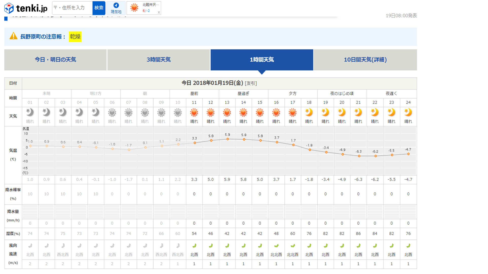Click the wind direction arrow for hour 11
488x274 pixels.
point(194,245)
